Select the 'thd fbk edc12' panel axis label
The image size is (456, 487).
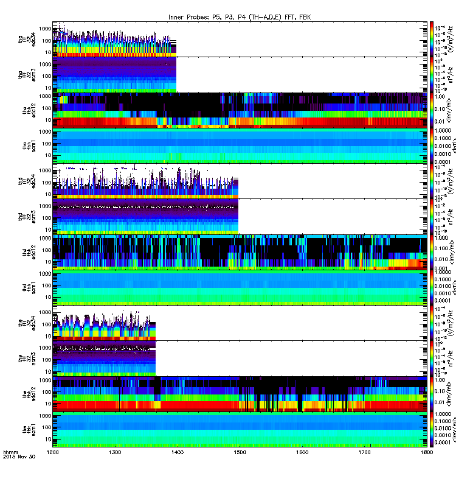tap(29, 252)
